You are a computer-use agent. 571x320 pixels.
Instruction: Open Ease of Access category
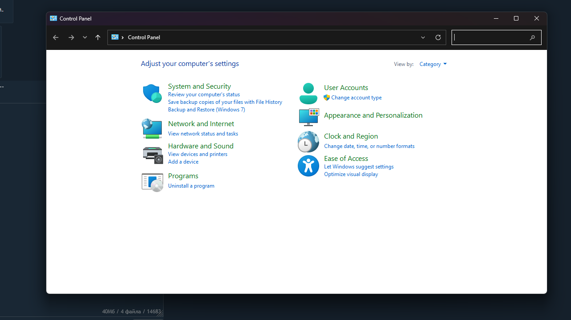[346, 159]
